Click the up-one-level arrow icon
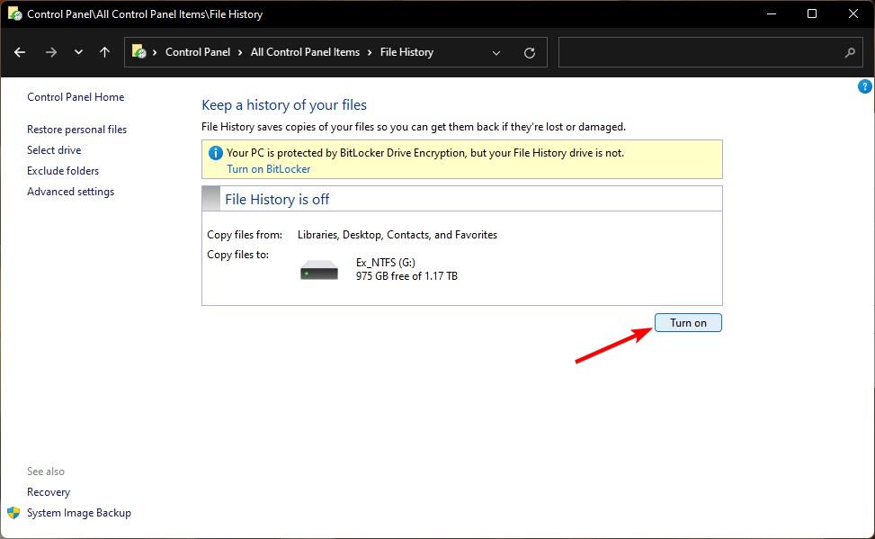The width and height of the screenshot is (875, 539). pos(104,52)
